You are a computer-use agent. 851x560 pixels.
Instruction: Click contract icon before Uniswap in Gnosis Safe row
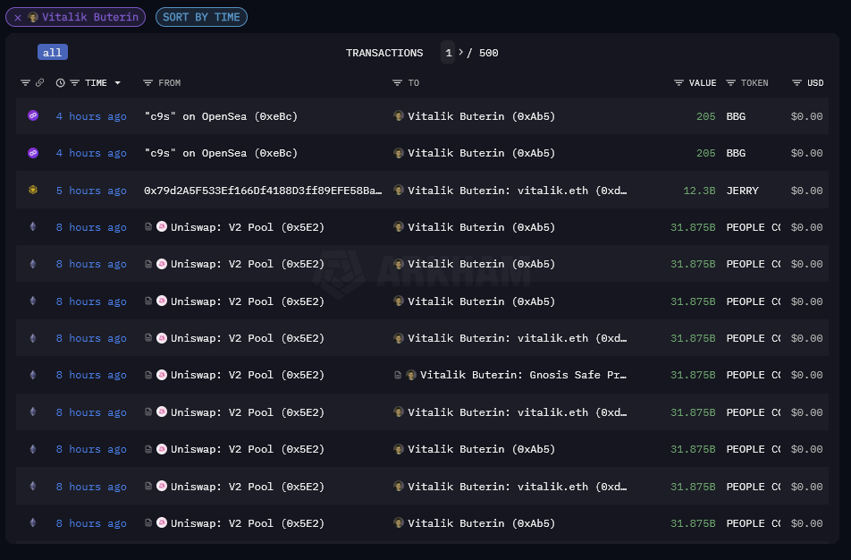(148, 374)
